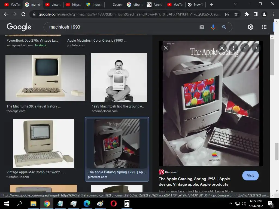
Task: Select the Vintage Apple Mac Computer image
Action: [x=44, y=143]
